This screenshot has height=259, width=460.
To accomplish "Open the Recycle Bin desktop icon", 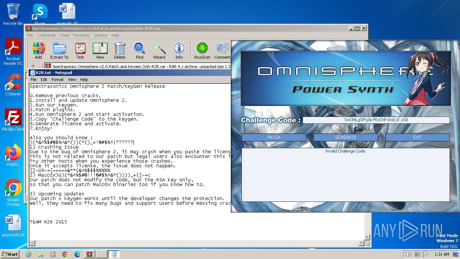I will (13, 14).
